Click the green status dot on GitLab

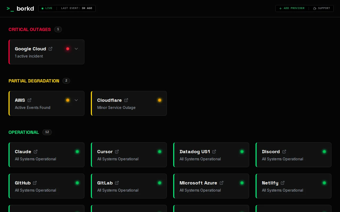160,183
